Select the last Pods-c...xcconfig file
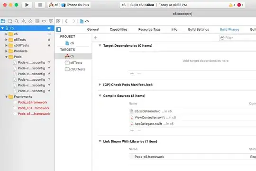Viewport: 256px width, 171px height. coord(31,91)
